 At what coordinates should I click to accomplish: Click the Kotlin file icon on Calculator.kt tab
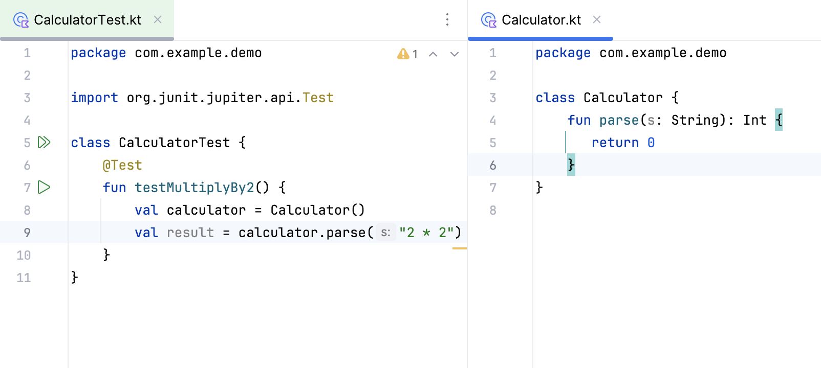pyautogui.click(x=489, y=20)
